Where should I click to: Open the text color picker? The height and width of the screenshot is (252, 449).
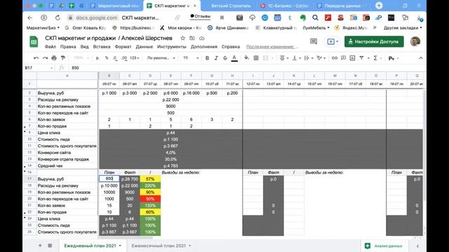(234, 58)
